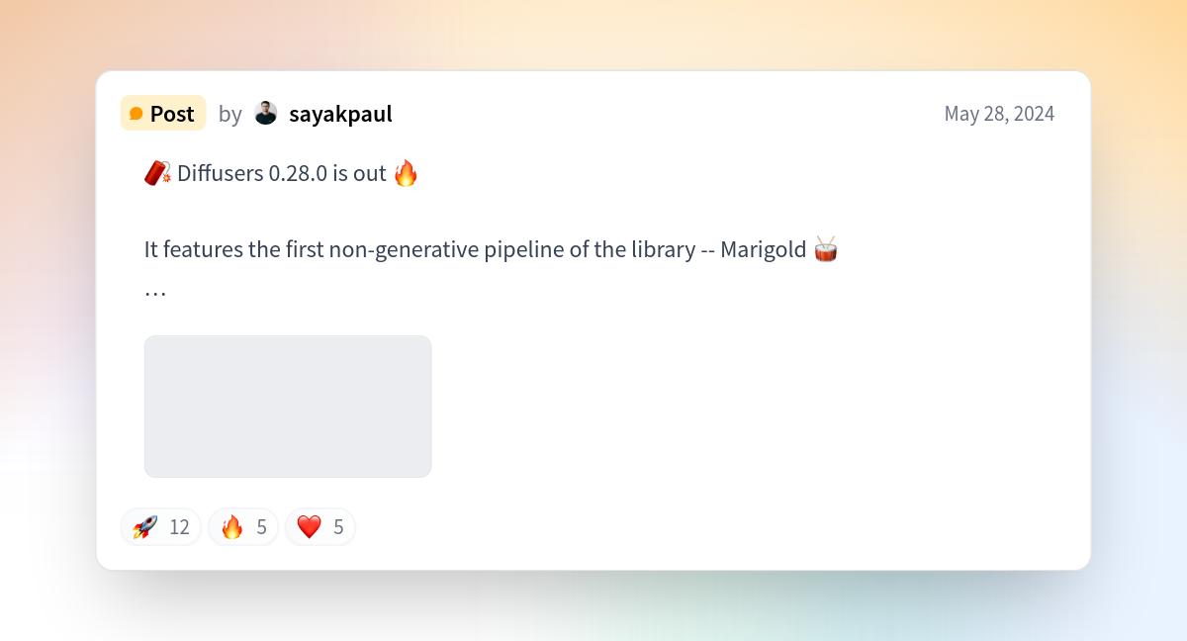
Task: Click the drum emoji after Marigold
Action: 826,249
